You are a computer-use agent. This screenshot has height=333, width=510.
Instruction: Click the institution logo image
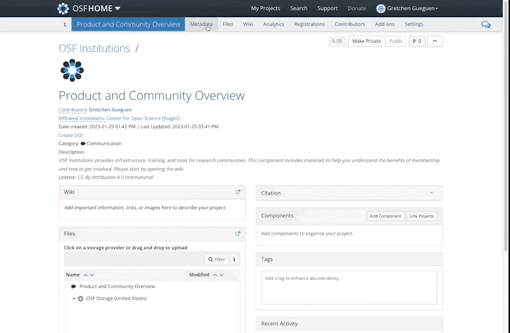tap(72, 70)
